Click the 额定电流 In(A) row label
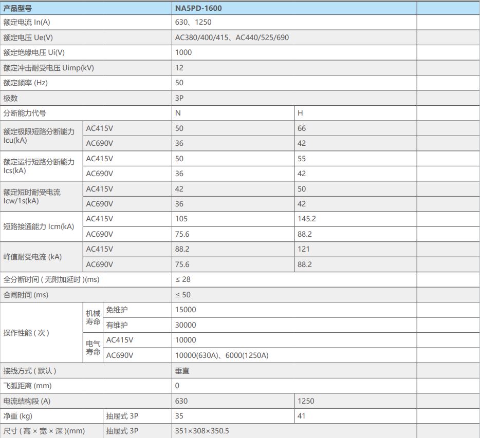 pyautogui.click(x=27, y=22)
